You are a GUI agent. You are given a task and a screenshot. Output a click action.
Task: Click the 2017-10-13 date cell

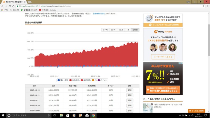[x=35, y=90]
